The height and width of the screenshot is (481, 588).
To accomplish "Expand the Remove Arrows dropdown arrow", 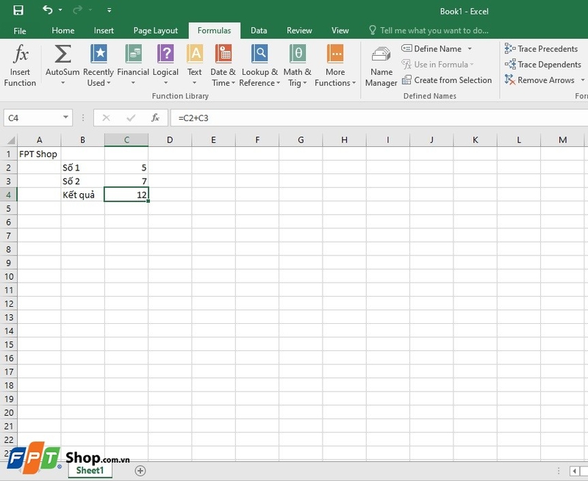I will (x=582, y=80).
